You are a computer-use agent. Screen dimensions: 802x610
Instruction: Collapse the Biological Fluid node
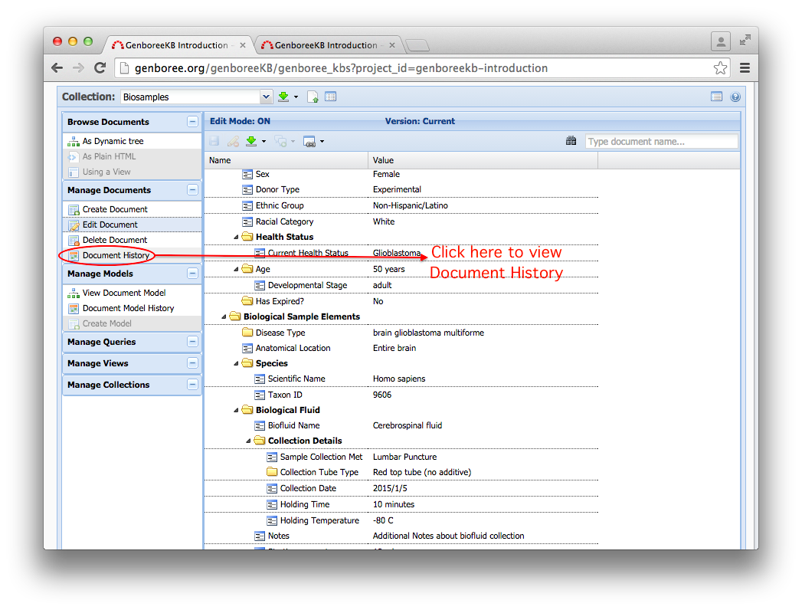(236, 411)
